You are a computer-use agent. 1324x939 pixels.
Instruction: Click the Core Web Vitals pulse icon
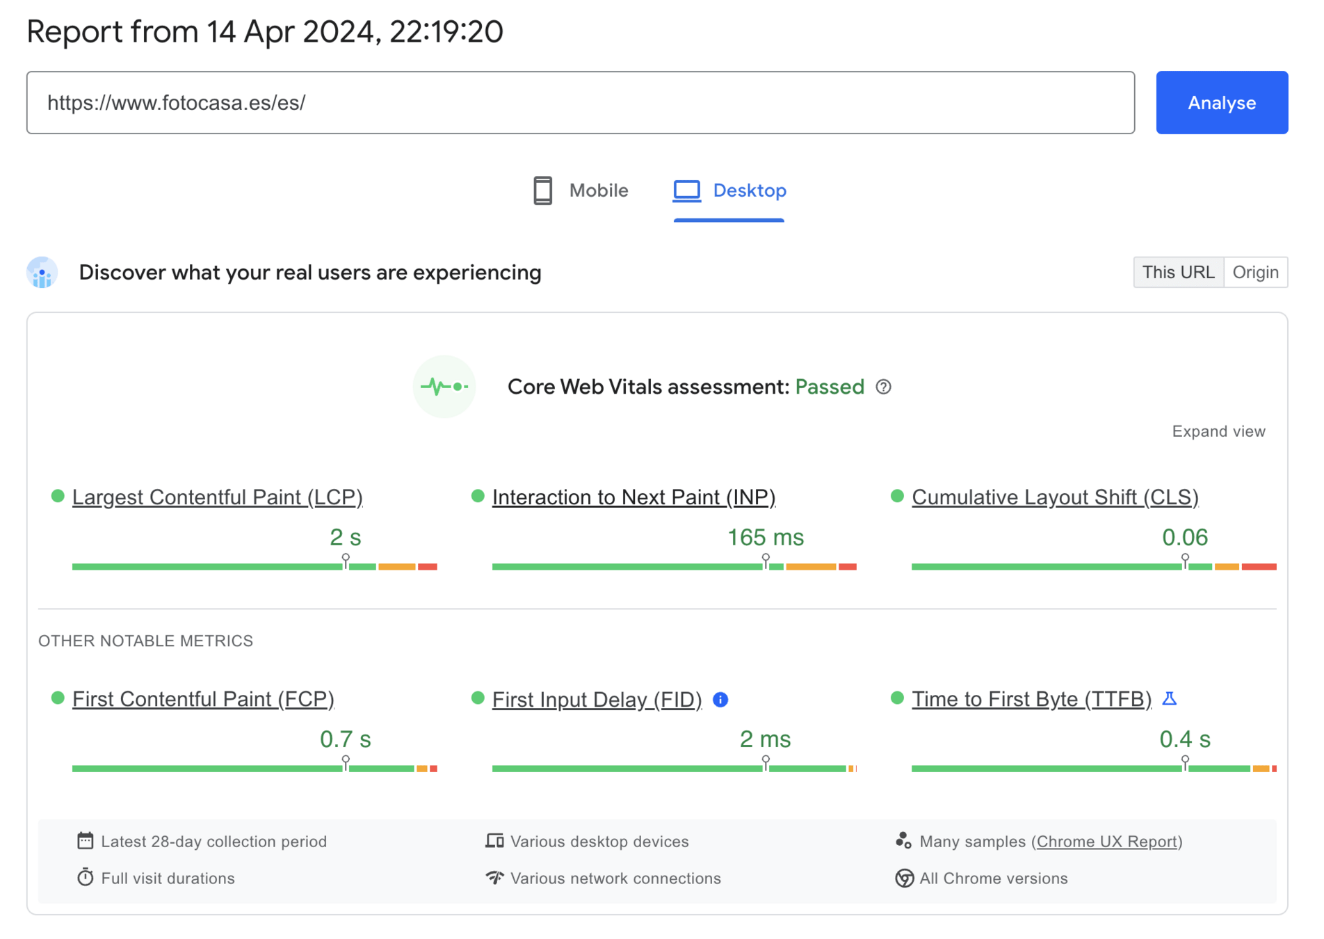tap(444, 387)
